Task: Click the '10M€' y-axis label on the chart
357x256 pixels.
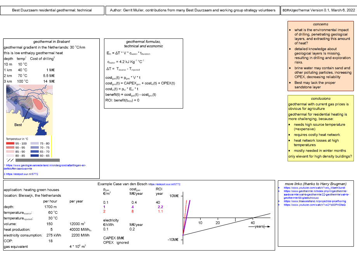Action: (x=174, y=196)
